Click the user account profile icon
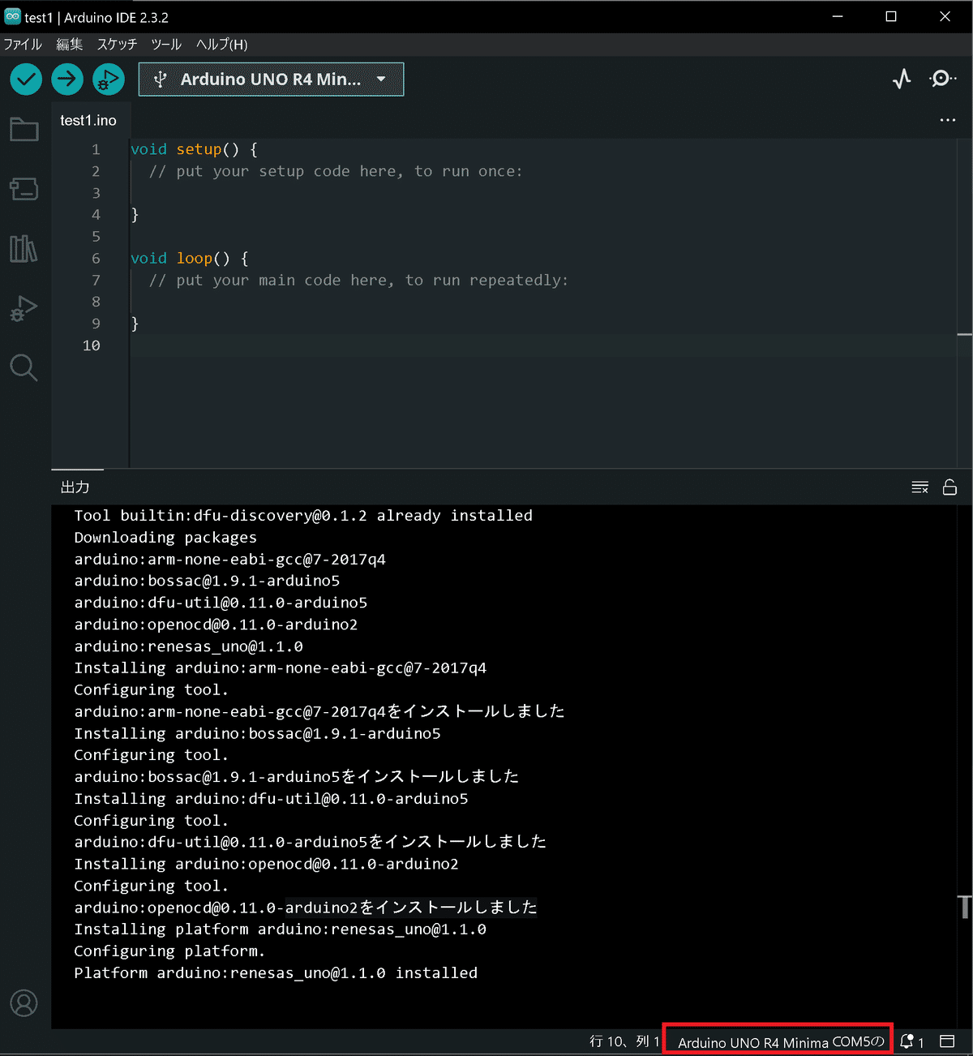The width and height of the screenshot is (973, 1056). [24, 1003]
